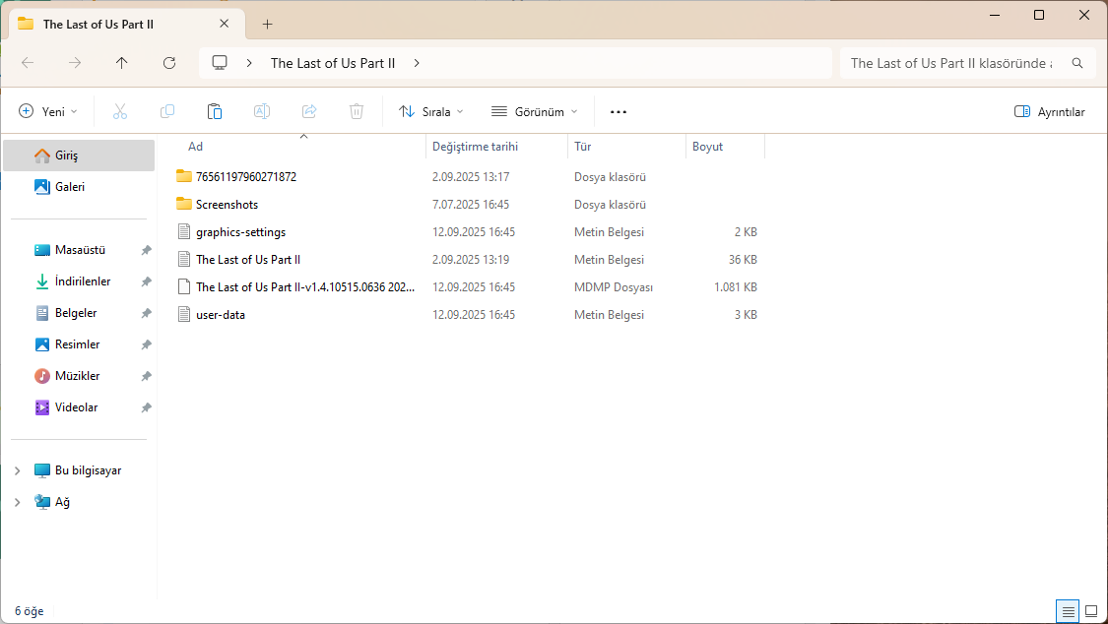This screenshot has height=624, width=1108.
Task: Click the folder search input field
Action: [x=950, y=63]
